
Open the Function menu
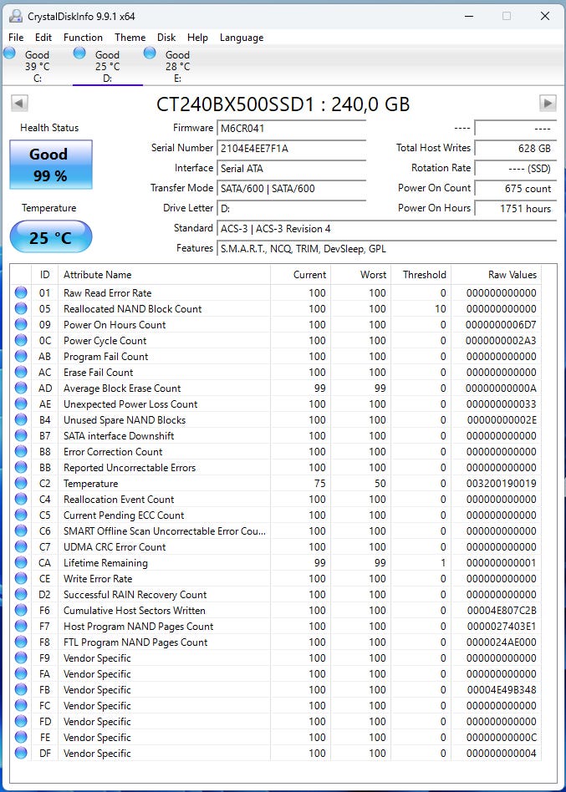pos(83,38)
